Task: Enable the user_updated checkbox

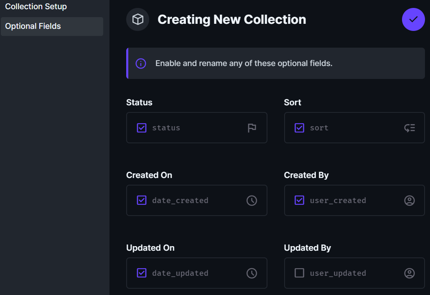Action: [x=300, y=273]
